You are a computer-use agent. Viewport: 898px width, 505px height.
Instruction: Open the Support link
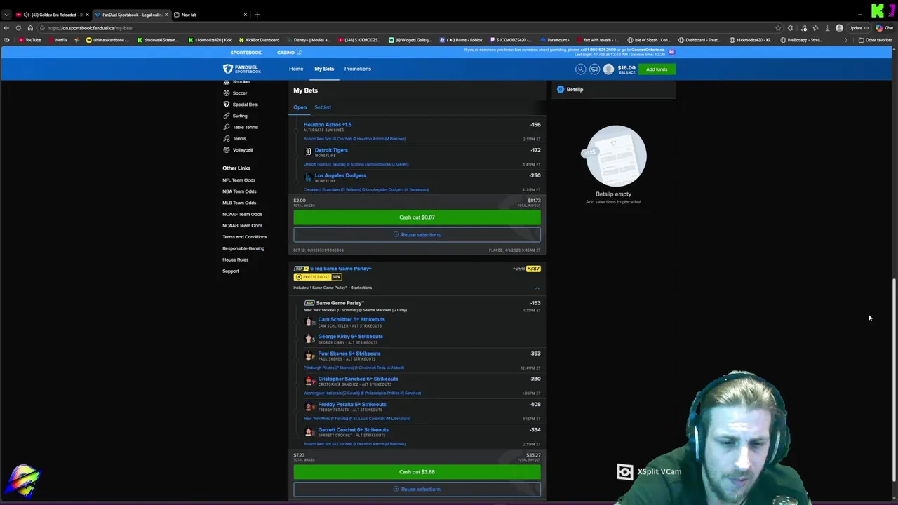[231, 271]
